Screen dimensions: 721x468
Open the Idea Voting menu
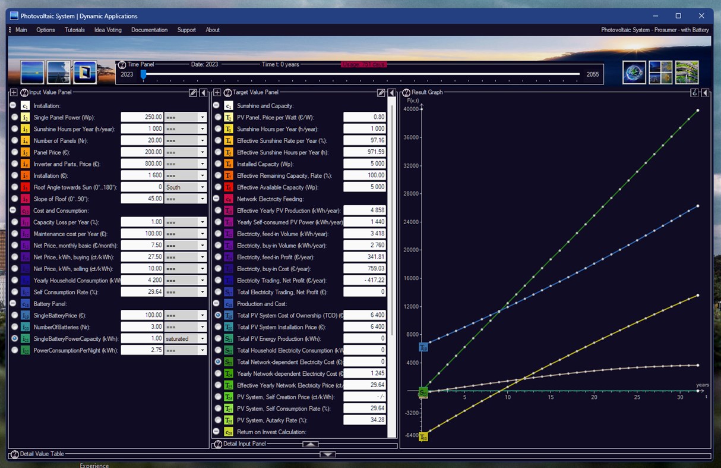click(108, 30)
